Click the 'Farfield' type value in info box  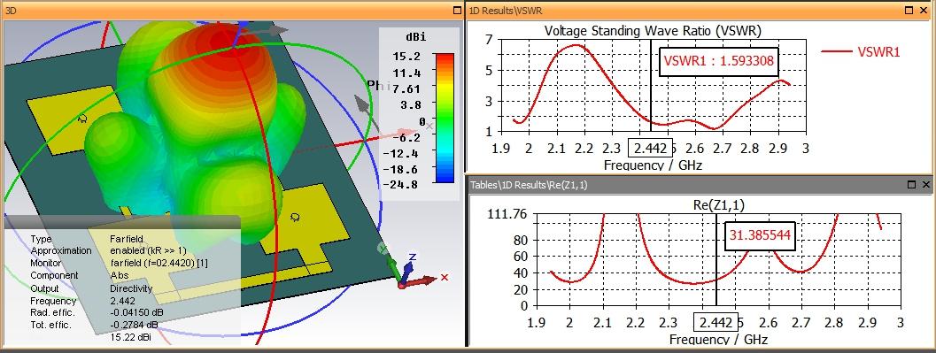click(x=128, y=239)
